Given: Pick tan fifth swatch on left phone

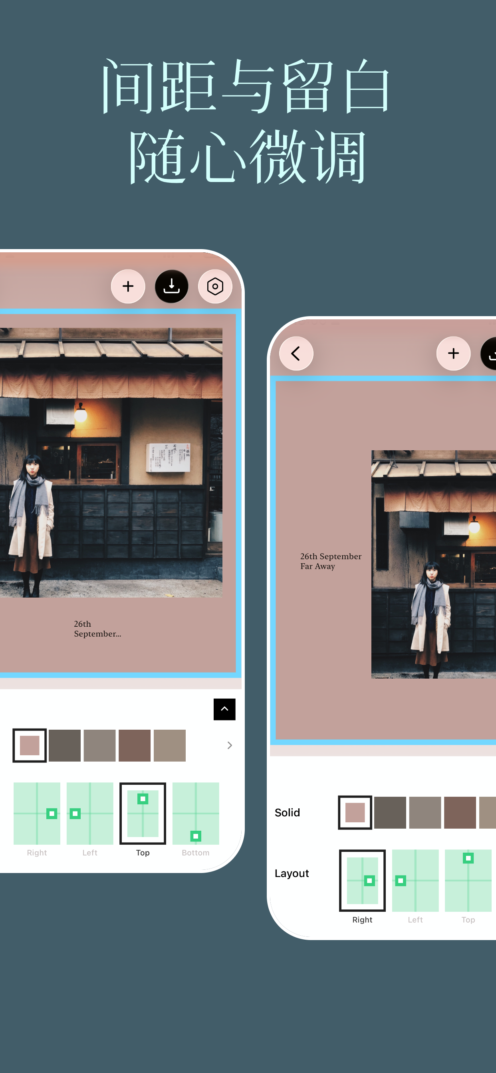Looking at the screenshot, I should pyautogui.click(x=170, y=745).
